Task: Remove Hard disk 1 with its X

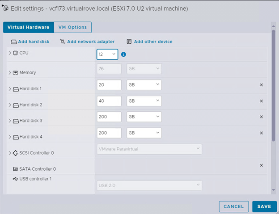Action: pyautogui.click(x=261, y=85)
